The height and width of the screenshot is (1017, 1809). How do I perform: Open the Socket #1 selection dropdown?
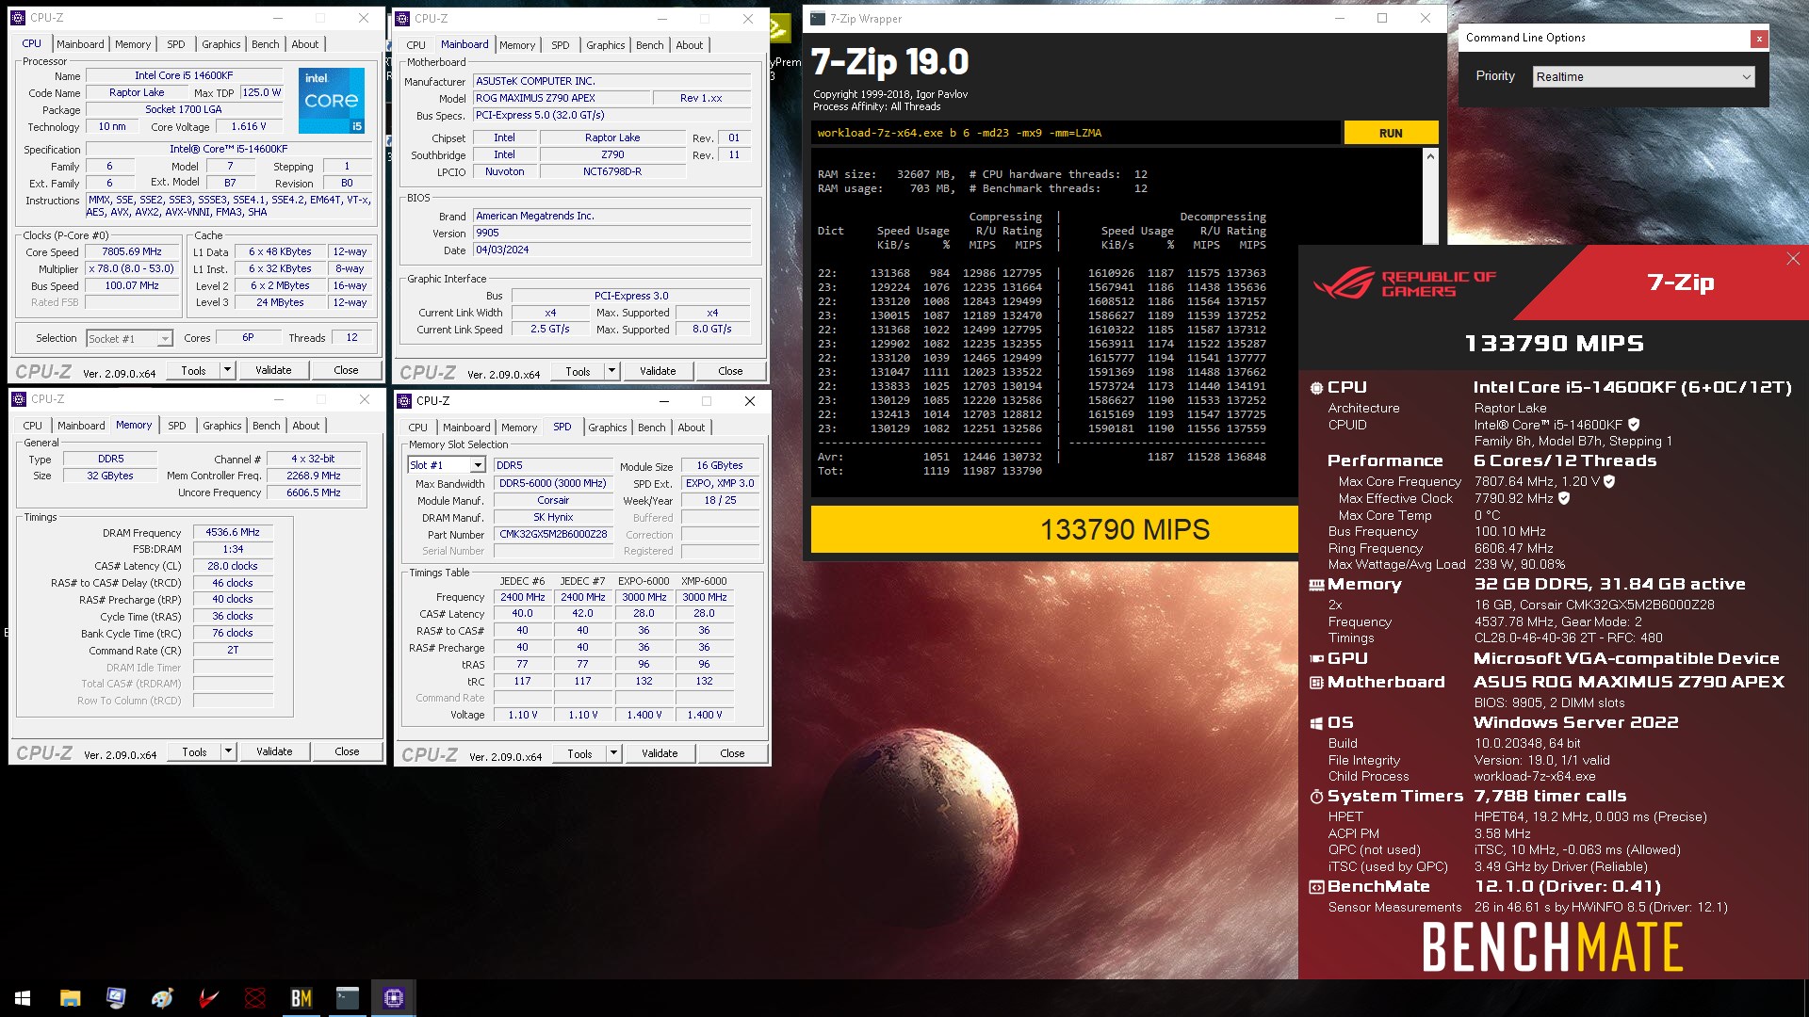click(129, 339)
